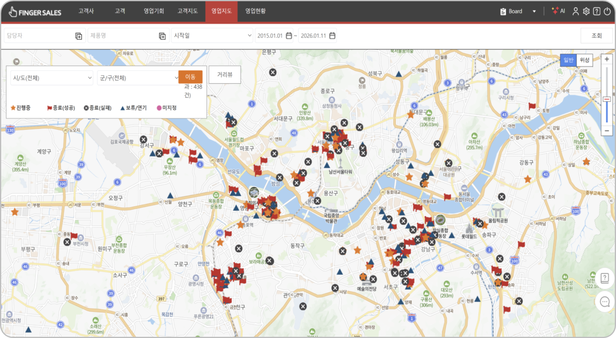Open the 담당자 picker icon

(x=79, y=36)
